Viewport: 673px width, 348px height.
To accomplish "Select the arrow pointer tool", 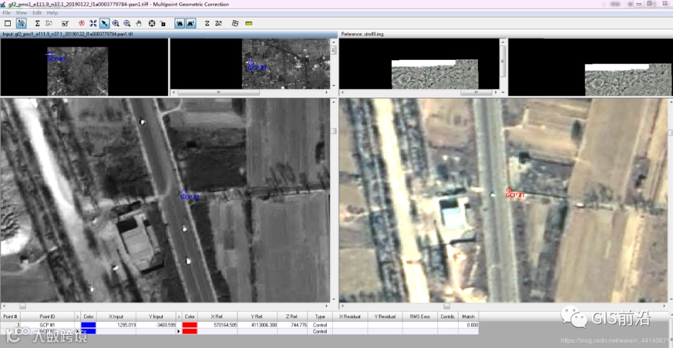I will point(104,23).
